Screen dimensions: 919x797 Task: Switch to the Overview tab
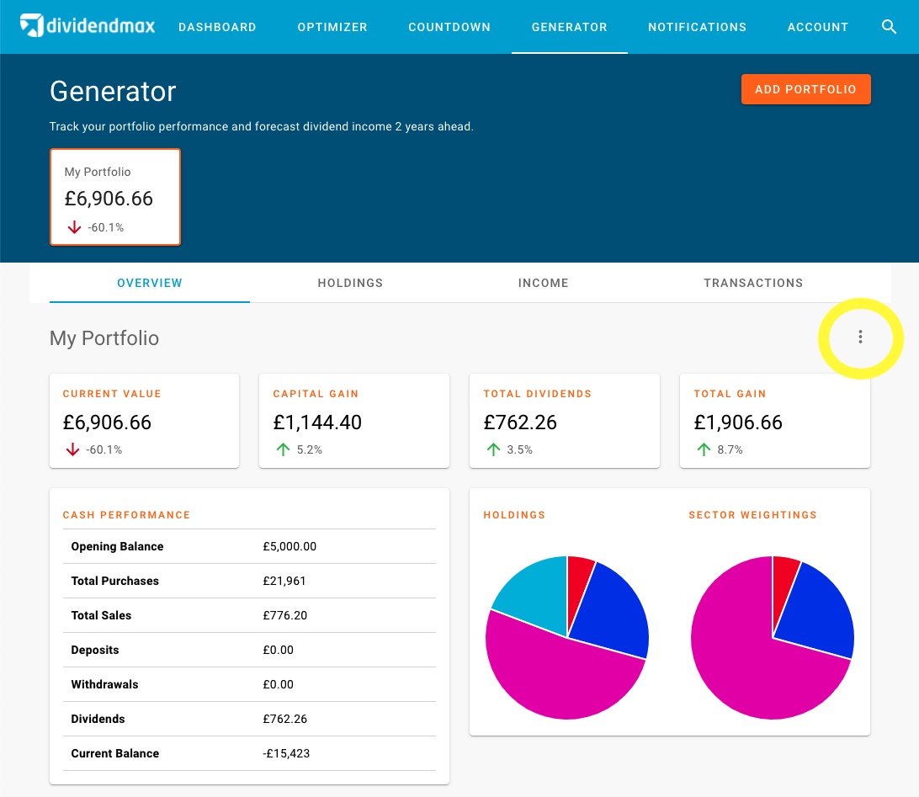150,283
